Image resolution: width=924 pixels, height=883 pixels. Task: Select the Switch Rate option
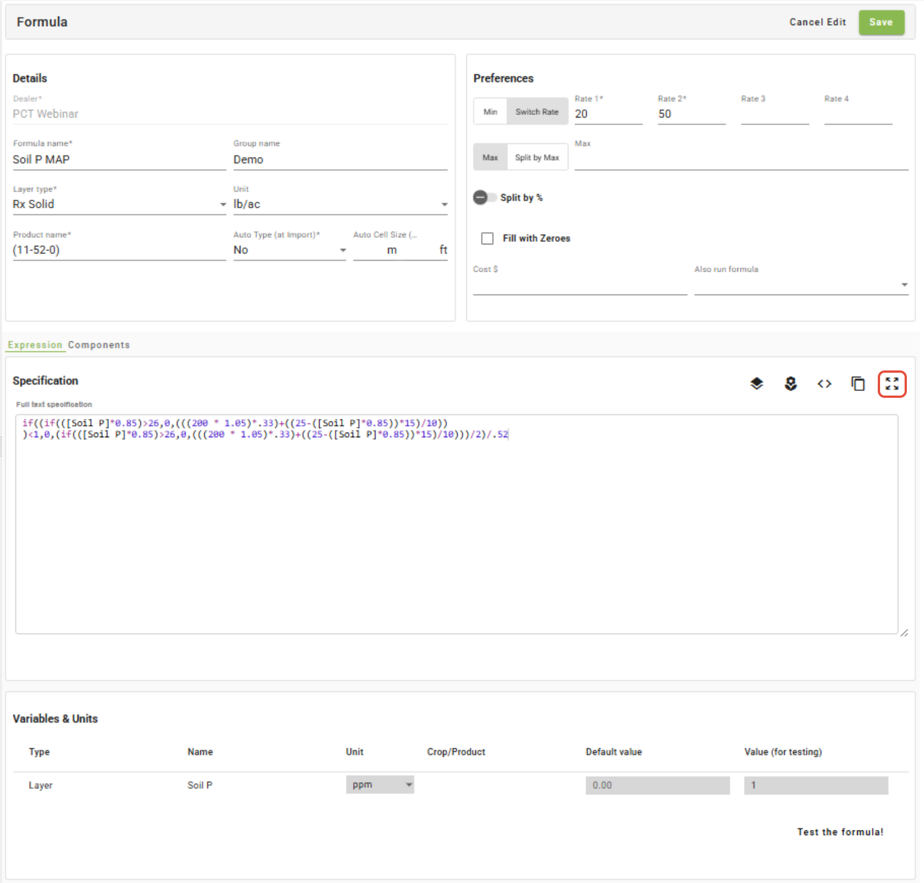[536, 112]
